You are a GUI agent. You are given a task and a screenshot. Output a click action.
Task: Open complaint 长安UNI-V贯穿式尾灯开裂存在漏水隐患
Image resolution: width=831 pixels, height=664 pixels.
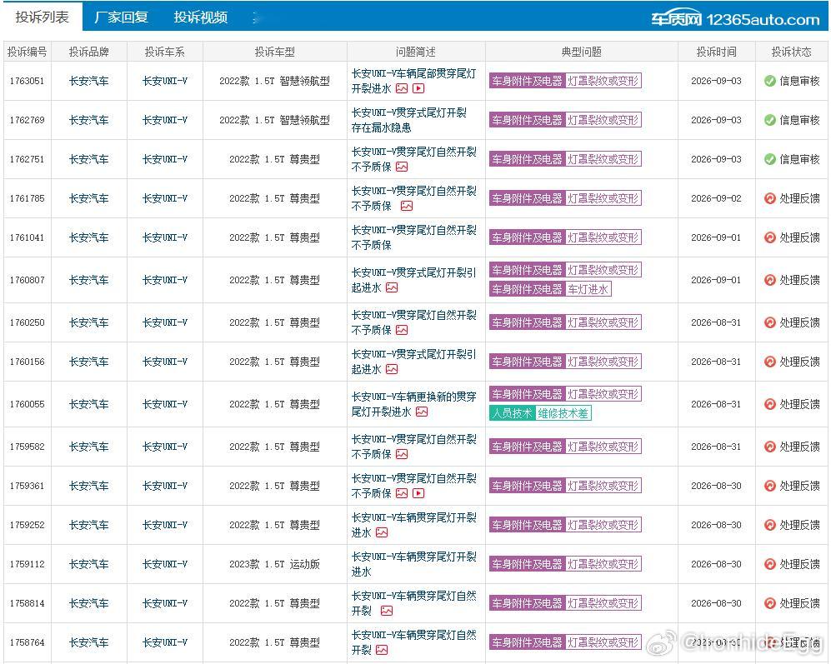click(409, 120)
